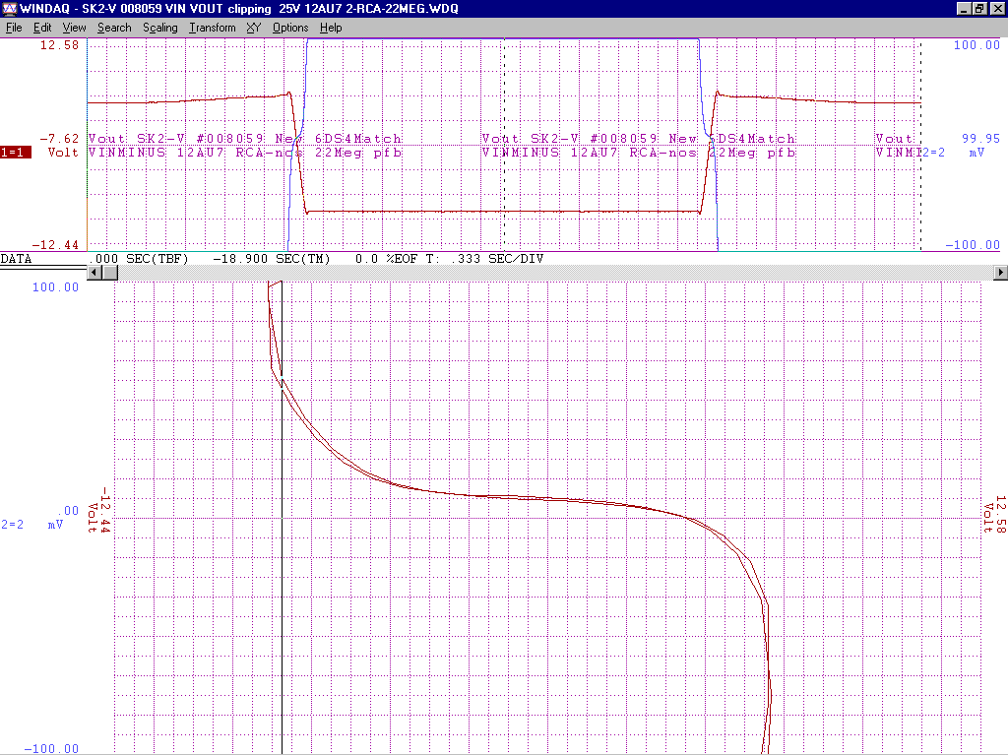Viewport: 1008px width, 756px height.
Task: Click the 2=2 mV label left of XY plot
Action: pos(31,525)
